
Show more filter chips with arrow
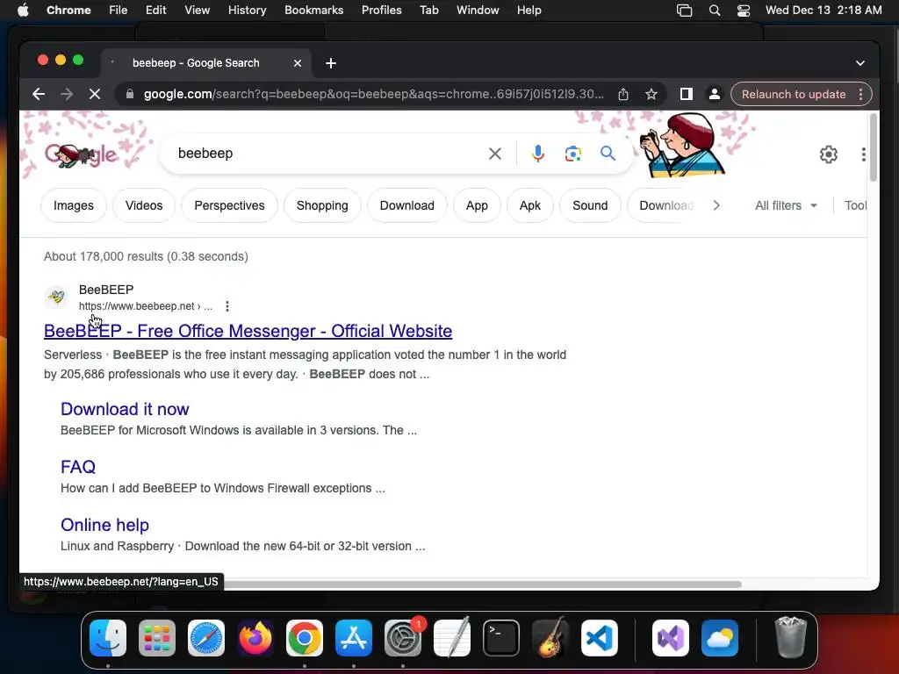pyautogui.click(x=716, y=205)
